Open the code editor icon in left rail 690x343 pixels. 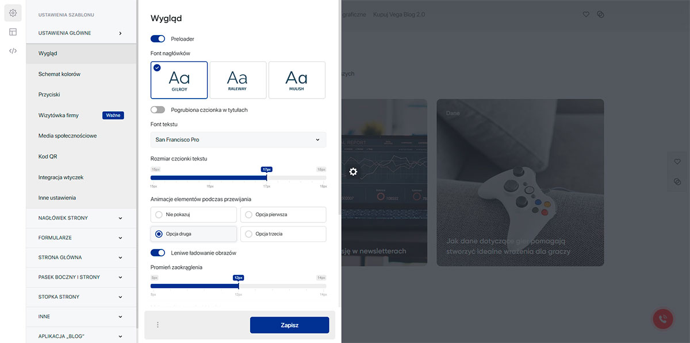click(x=13, y=51)
